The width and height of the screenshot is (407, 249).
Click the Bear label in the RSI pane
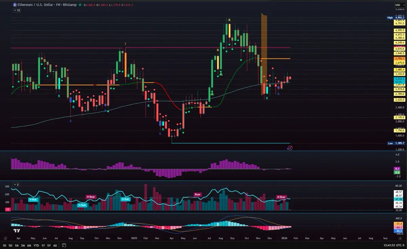198,195
